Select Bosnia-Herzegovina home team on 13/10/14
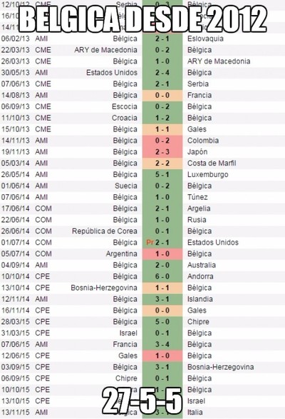The width and height of the screenshot is (285, 419). [104, 288]
